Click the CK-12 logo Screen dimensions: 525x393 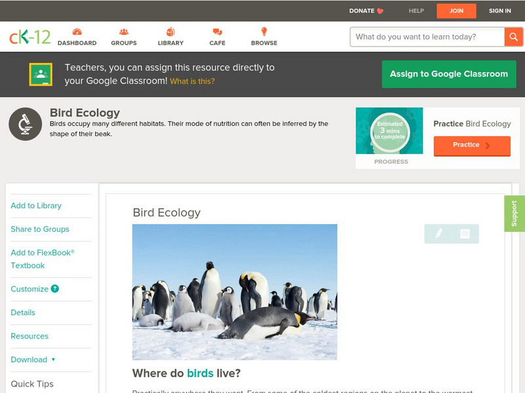(x=30, y=37)
